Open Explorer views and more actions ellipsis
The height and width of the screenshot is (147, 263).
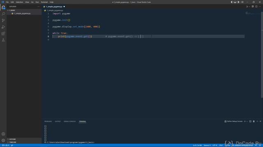pyautogui.click(x=38, y=7)
